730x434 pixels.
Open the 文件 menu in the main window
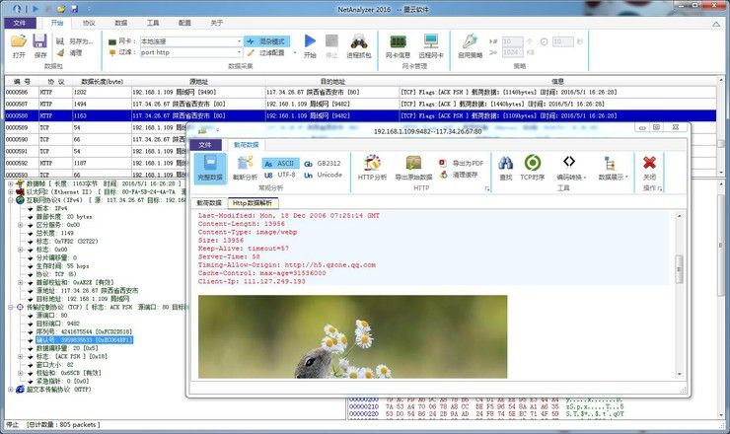[x=20, y=23]
